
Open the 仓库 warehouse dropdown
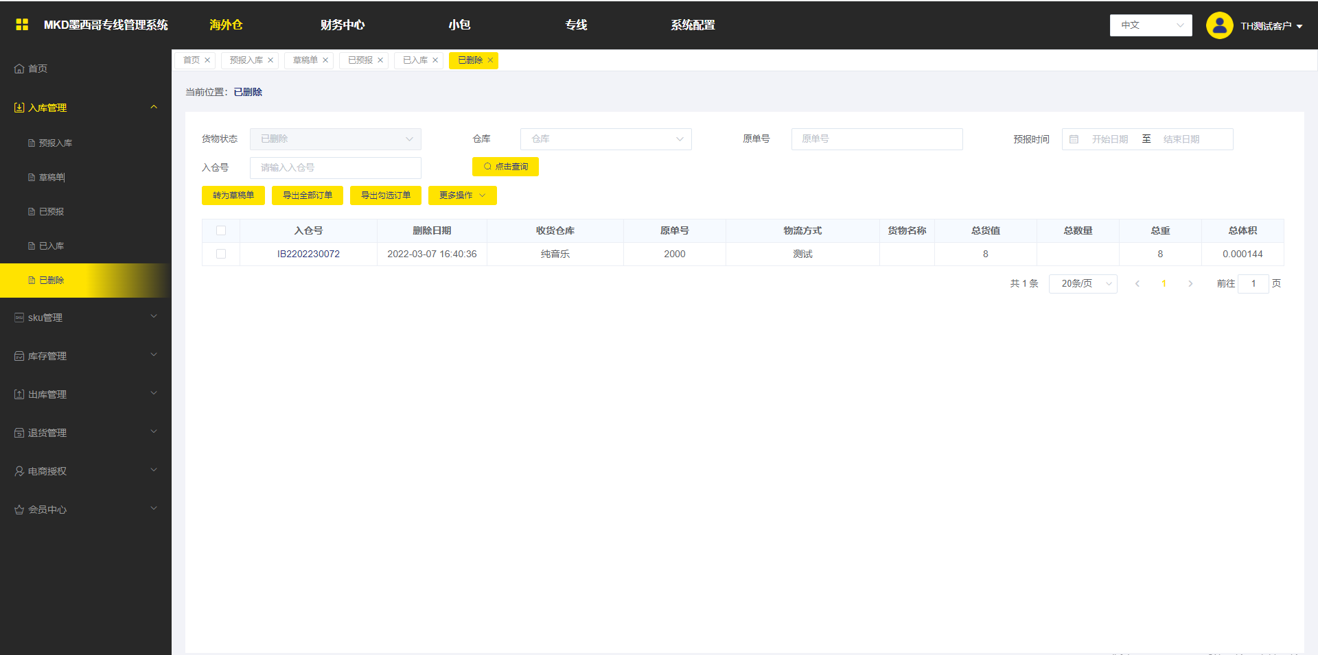click(x=605, y=139)
